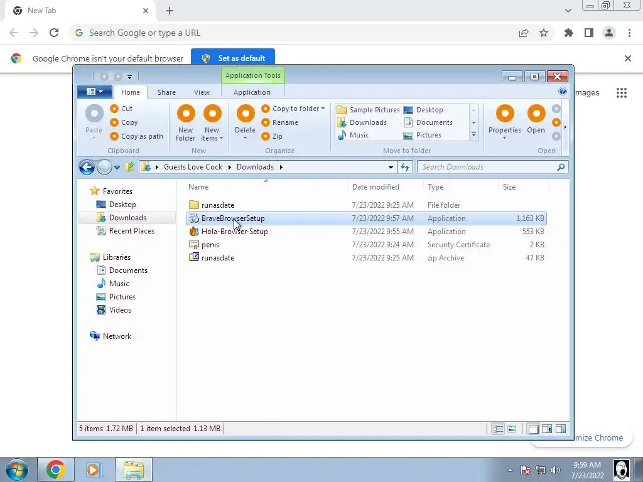The height and width of the screenshot is (482, 643).
Task: Click the Paste icon in ribbon
Action: click(x=94, y=114)
